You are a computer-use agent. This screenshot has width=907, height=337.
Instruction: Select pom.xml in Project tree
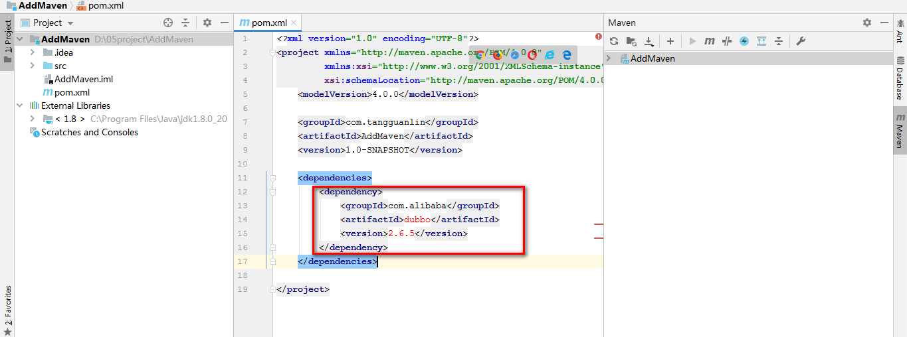pos(72,92)
